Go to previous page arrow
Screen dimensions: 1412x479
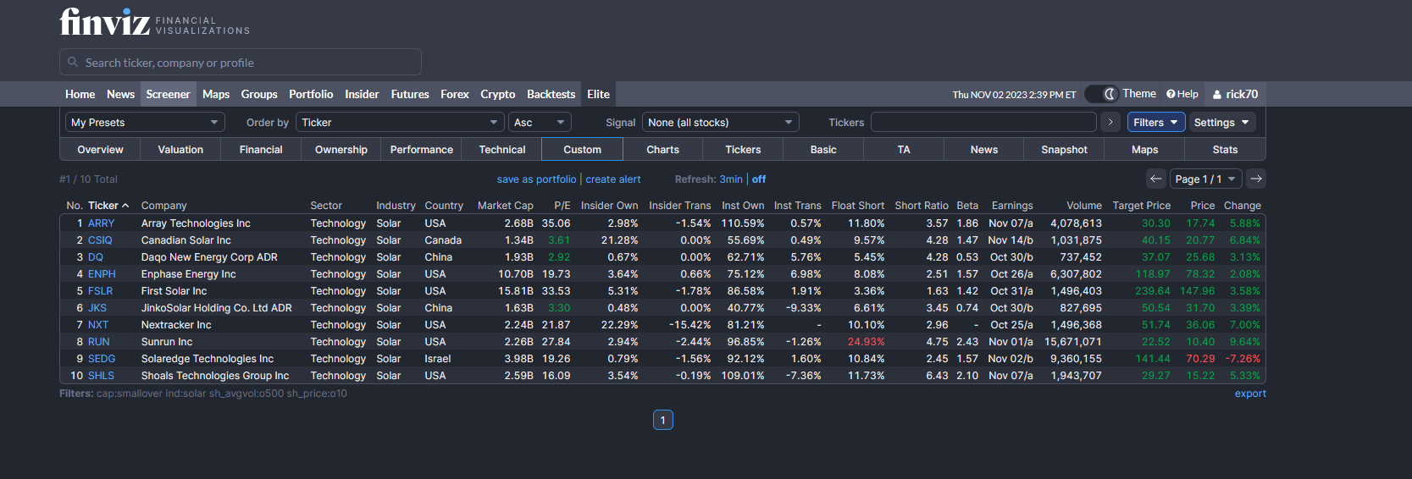1156,179
